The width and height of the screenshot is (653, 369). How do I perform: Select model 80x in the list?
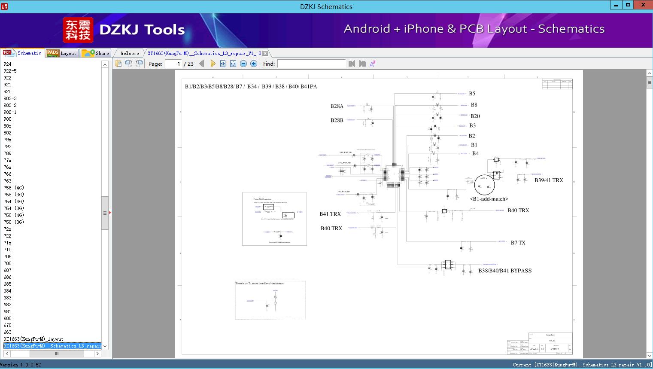(8, 126)
